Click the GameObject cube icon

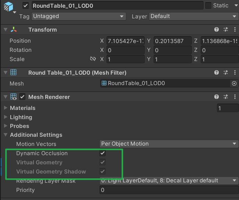(8, 7)
